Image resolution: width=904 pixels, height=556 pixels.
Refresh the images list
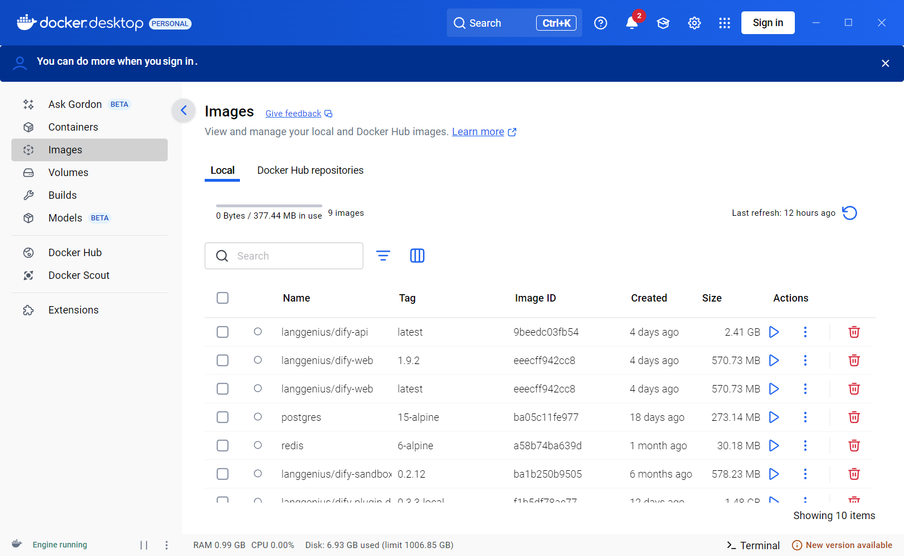(849, 213)
